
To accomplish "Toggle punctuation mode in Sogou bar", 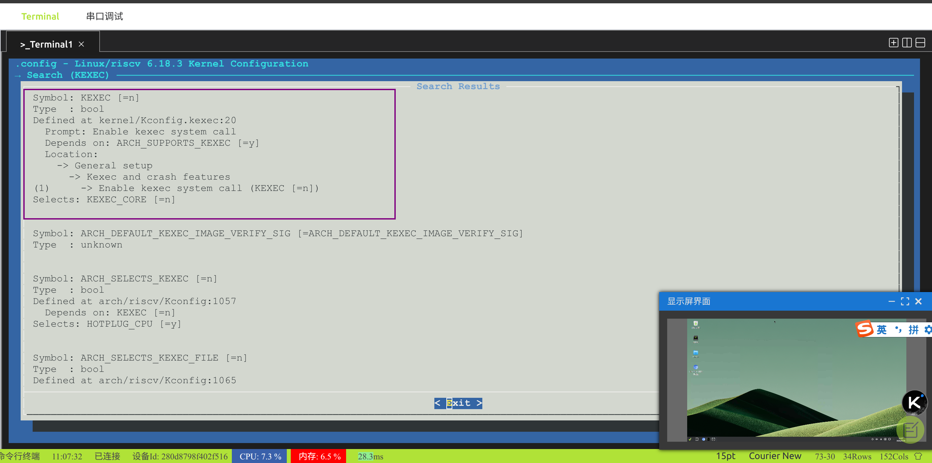I will pos(898,329).
